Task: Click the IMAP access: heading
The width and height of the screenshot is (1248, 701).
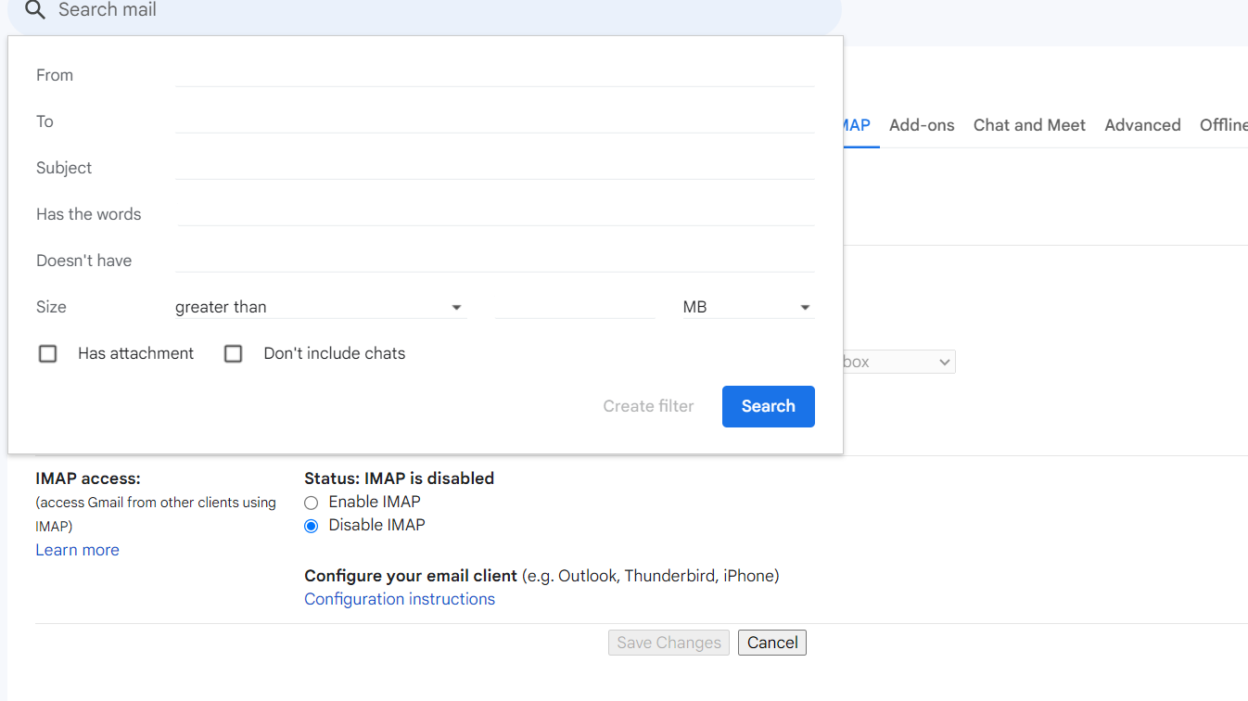Action: click(88, 478)
